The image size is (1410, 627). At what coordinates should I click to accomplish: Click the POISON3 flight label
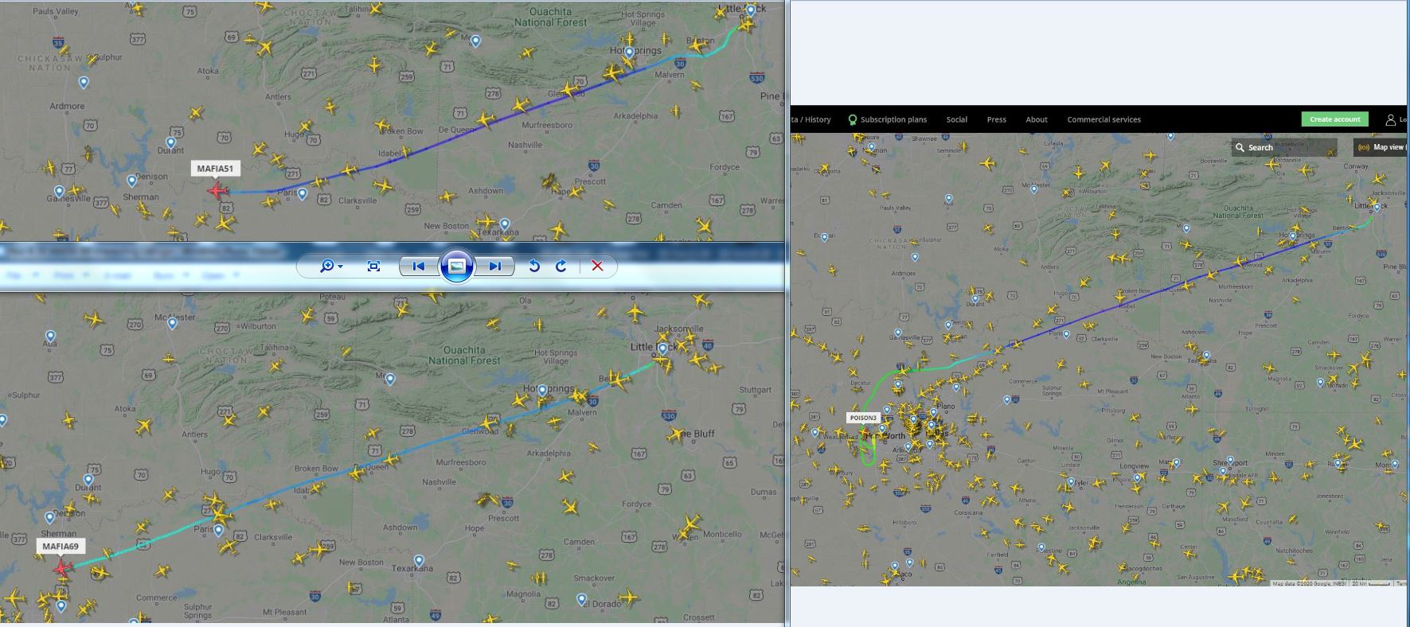[x=863, y=418]
